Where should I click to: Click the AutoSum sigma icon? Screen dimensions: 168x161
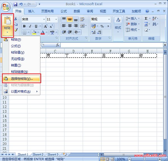coord(146,18)
